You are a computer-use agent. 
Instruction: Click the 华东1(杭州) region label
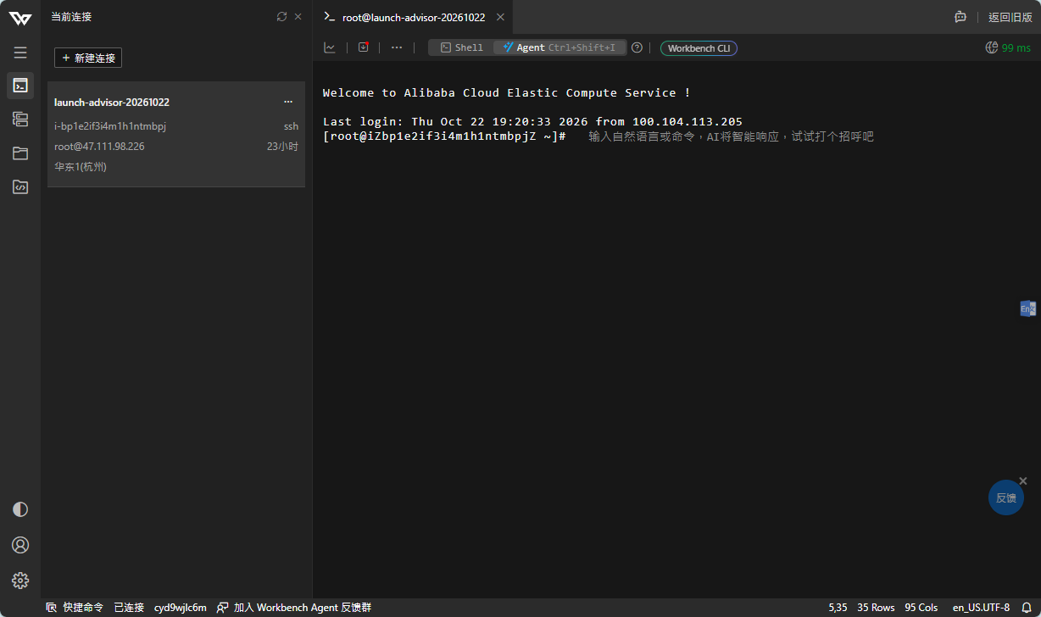click(81, 167)
